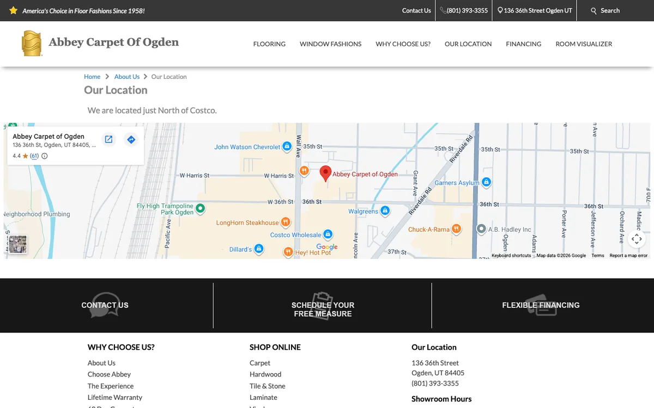This screenshot has height=408, width=654.
Task: Click Report a map error link
Action: [628, 256]
